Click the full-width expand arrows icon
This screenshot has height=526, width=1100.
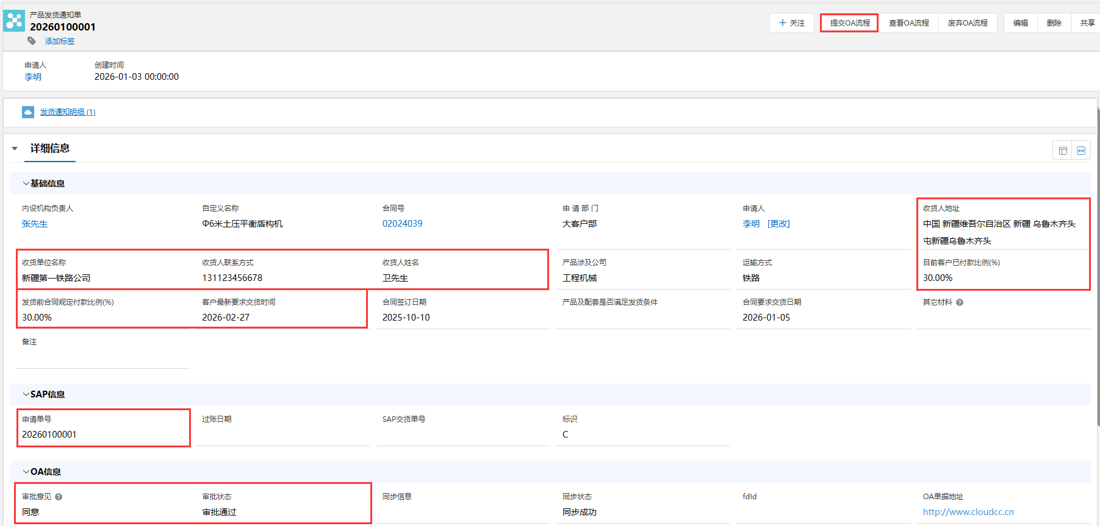click(1081, 151)
